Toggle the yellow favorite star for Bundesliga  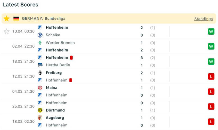pos(7,18)
